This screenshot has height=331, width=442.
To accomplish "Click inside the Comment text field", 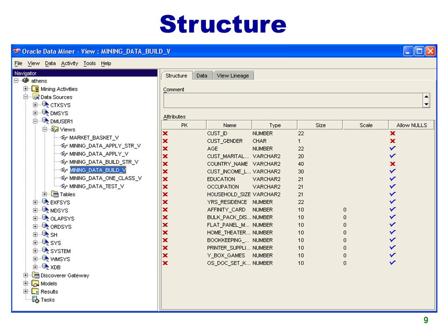I will click(x=293, y=101).
